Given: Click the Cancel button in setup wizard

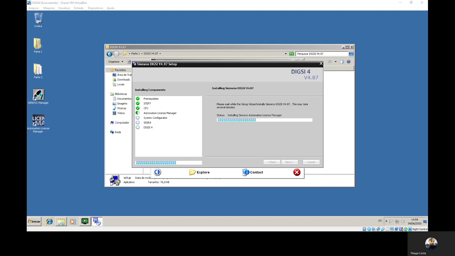Looking at the screenshot, I should pyautogui.click(x=311, y=162).
